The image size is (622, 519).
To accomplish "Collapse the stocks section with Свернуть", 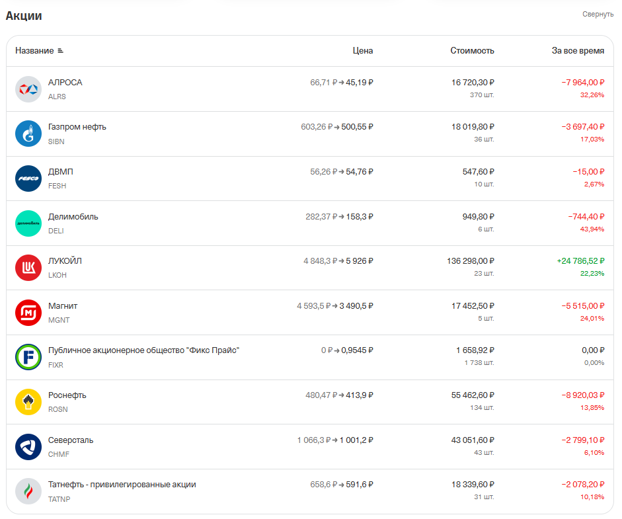I will 598,15.
